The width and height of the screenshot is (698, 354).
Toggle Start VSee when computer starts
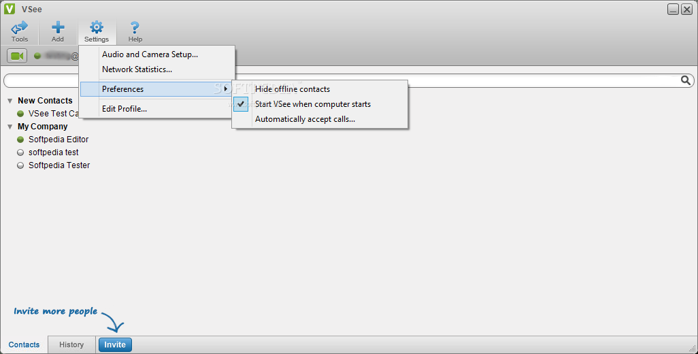[x=320, y=104]
